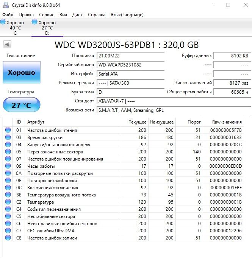Open the Язык(Language) menu
This screenshot has width=252, height=258.
127,15
